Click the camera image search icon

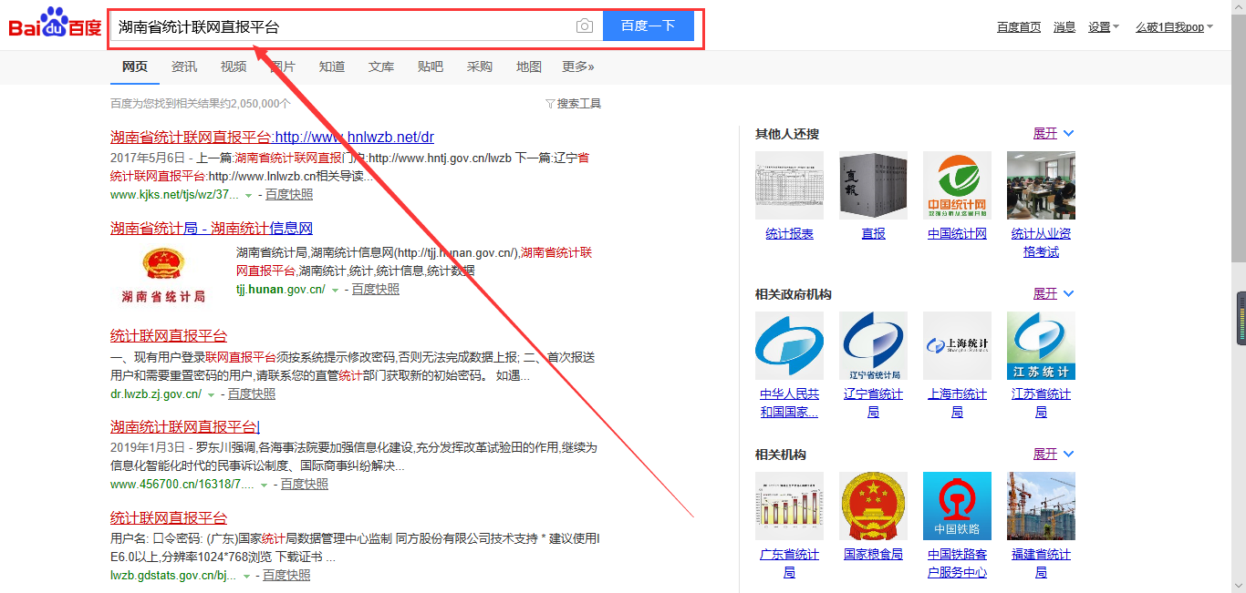click(x=585, y=26)
